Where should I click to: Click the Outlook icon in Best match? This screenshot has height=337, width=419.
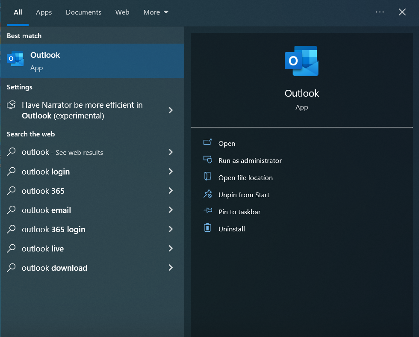[x=15, y=59]
